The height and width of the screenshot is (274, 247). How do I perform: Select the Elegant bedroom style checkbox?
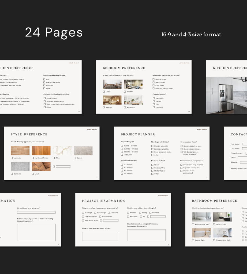(104, 108)
